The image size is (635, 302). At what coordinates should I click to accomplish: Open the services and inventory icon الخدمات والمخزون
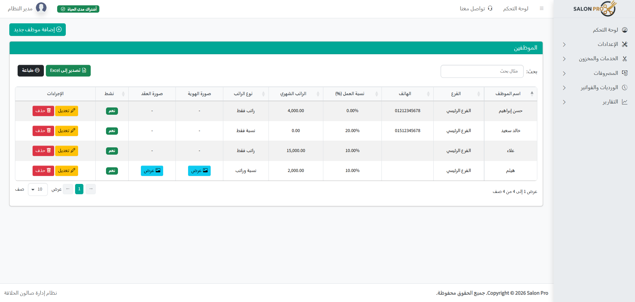(625, 59)
